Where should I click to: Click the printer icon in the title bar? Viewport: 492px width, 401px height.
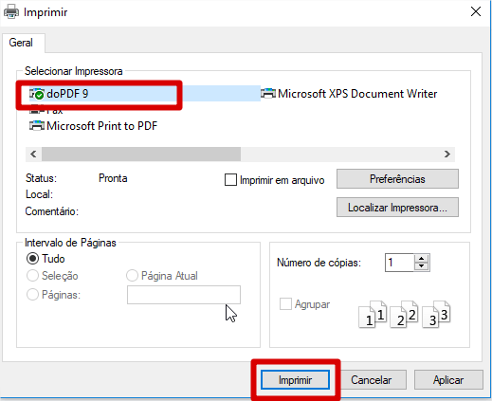11,12
